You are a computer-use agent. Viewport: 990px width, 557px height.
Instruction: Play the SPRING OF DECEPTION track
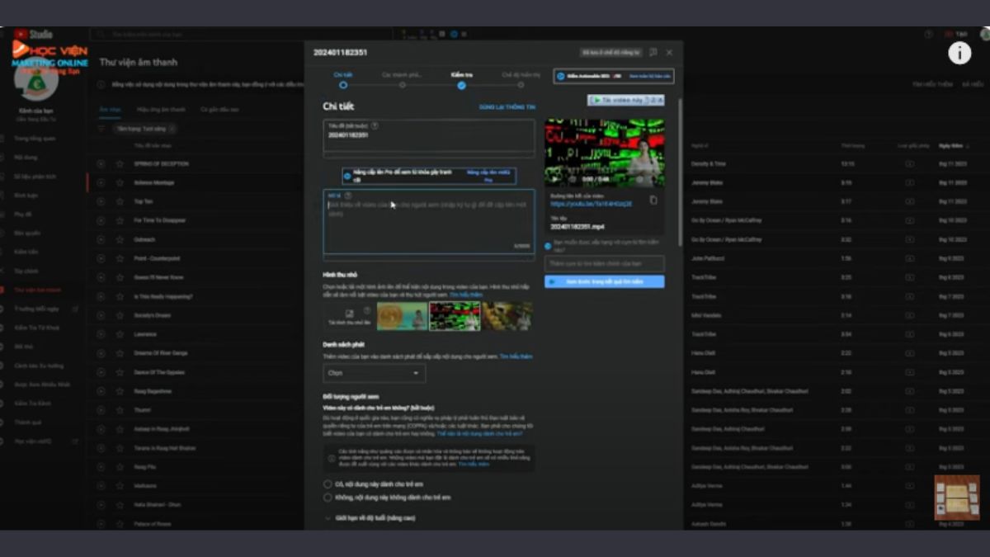coord(101,163)
